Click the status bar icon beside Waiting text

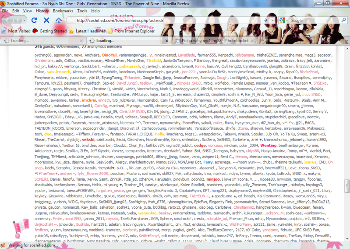coord(3,245)
